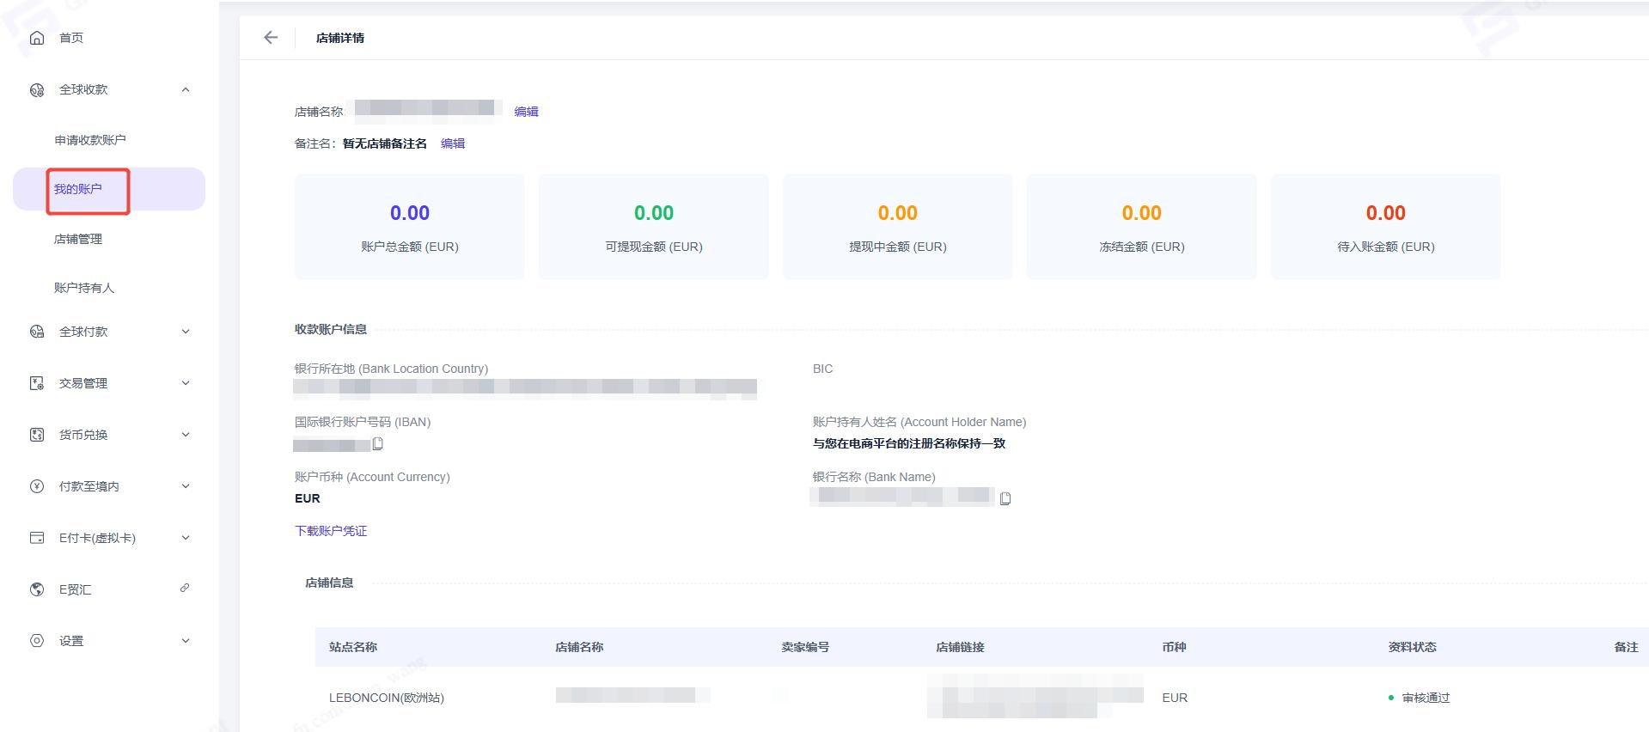Click the 首页 home icon in sidebar
This screenshot has height=732, width=1649.
click(x=37, y=38)
